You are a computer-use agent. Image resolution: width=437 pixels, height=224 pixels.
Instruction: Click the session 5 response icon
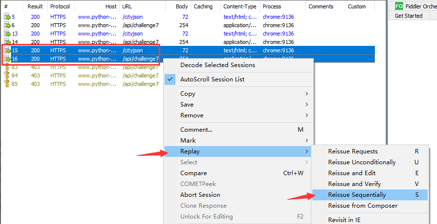(7, 17)
